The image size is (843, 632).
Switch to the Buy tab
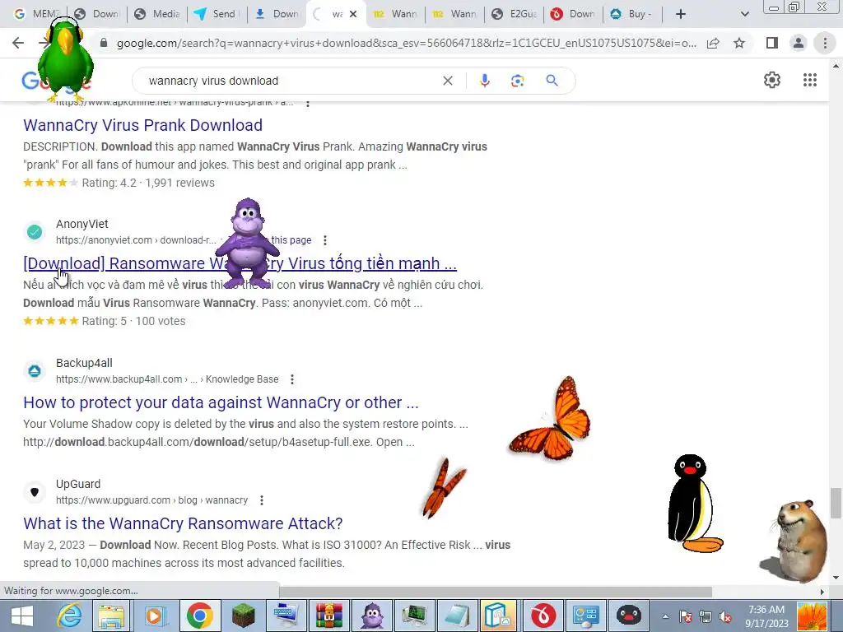[633, 14]
